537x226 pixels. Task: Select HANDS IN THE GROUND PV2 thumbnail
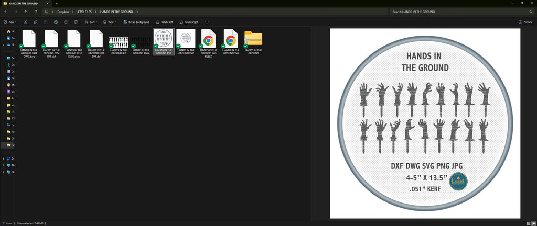pos(186,42)
